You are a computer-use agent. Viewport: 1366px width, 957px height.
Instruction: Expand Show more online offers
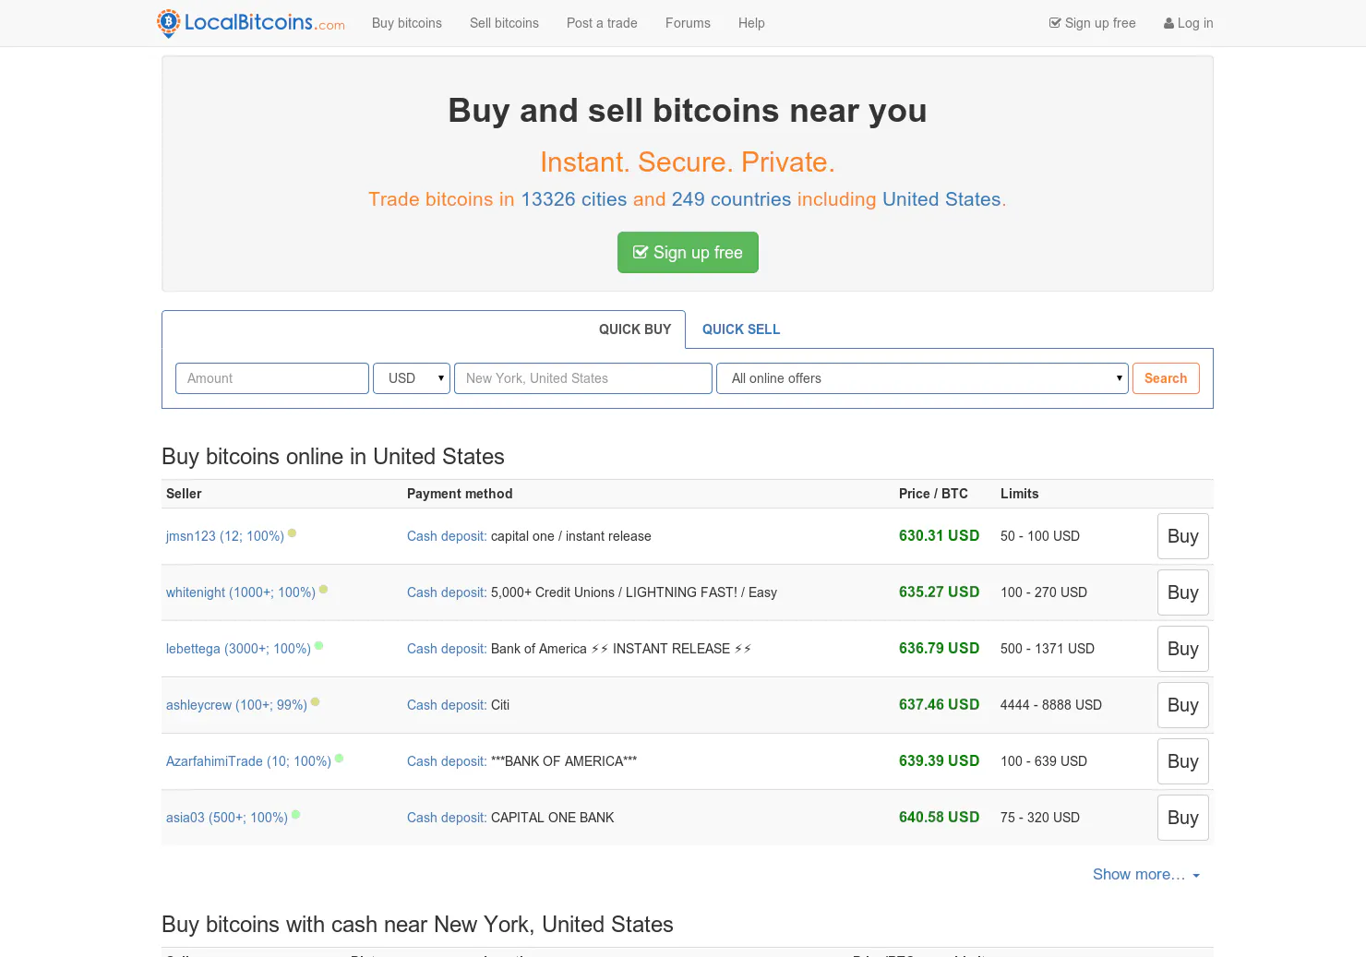point(1145,874)
